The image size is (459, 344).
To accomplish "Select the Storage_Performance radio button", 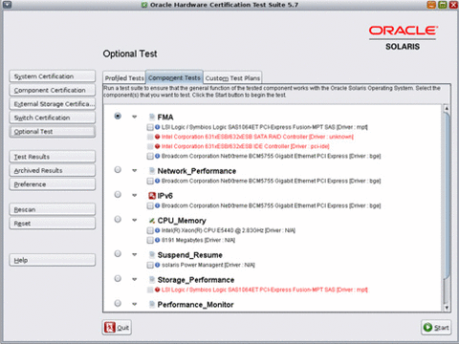I will (x=118, y=278).
